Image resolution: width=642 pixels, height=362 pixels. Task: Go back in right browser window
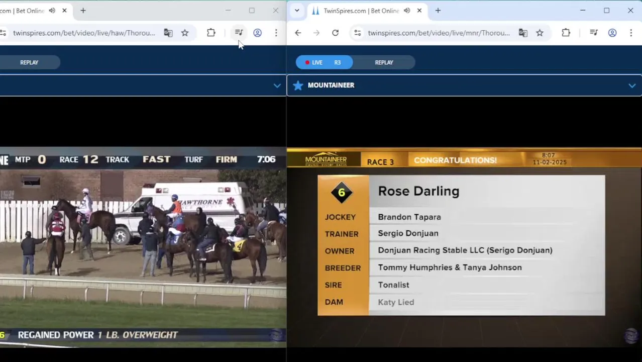point(298,33)
